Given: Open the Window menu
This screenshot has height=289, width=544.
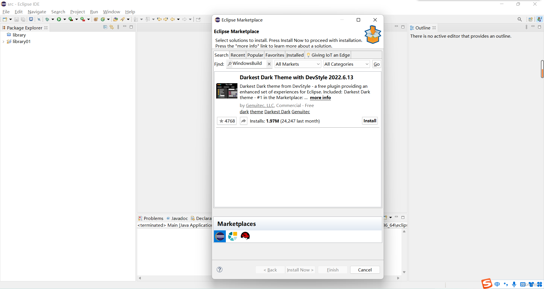Looking at the screenshot, I should 111,12.
